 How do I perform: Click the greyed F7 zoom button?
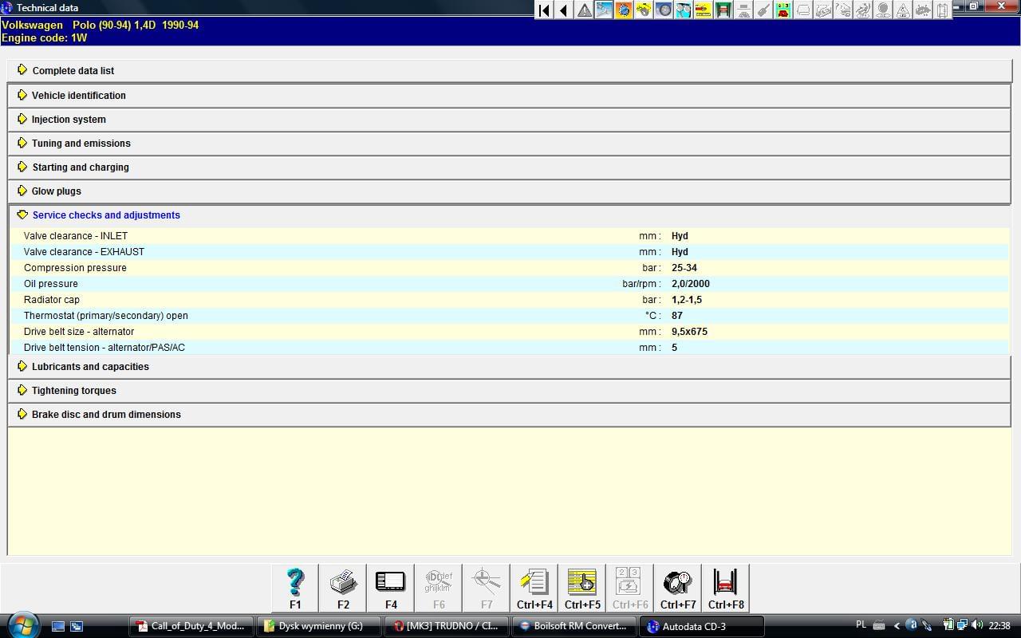click(x=487, y=589)
